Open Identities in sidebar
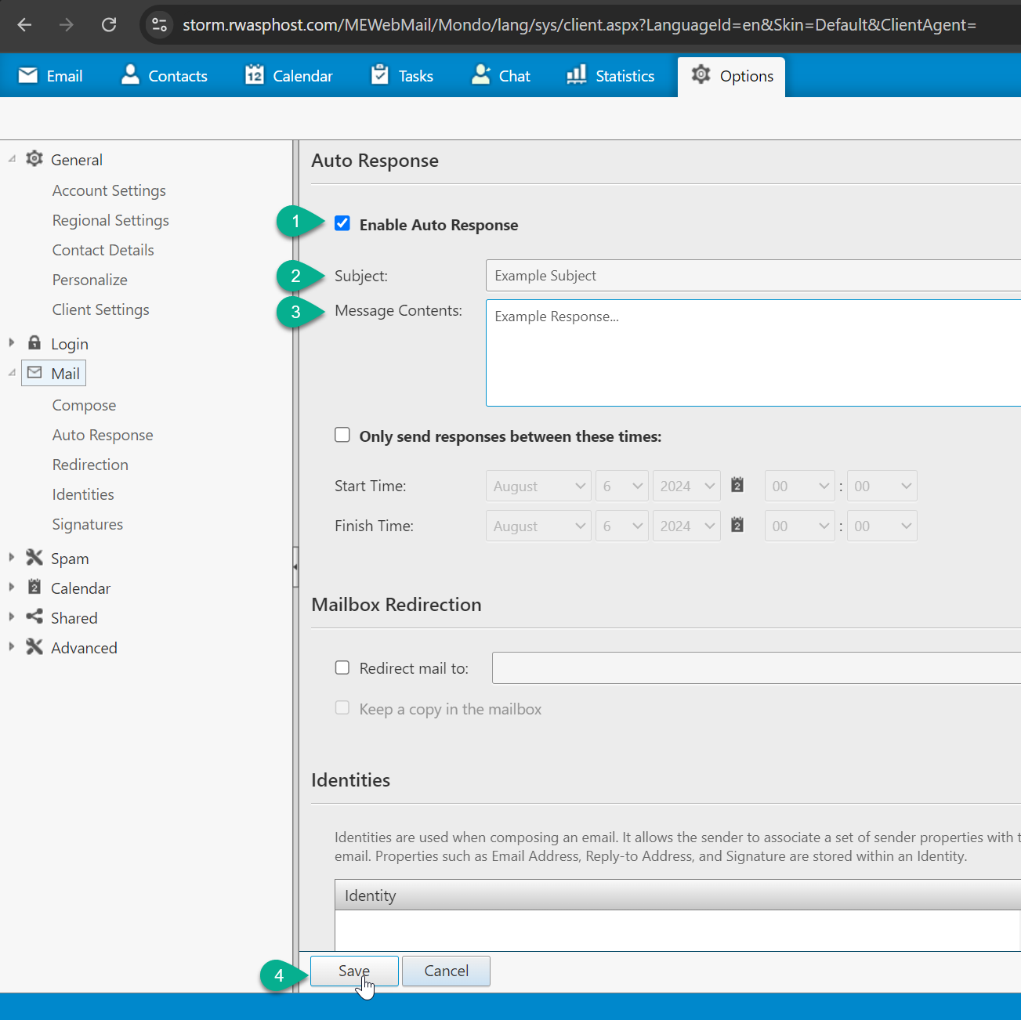The height and width of the screenshot is (1020, 1021). (83, 494)
